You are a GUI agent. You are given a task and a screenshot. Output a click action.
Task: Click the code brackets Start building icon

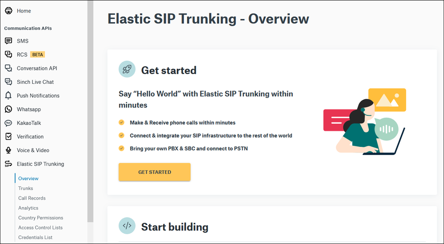pos(127,226)
